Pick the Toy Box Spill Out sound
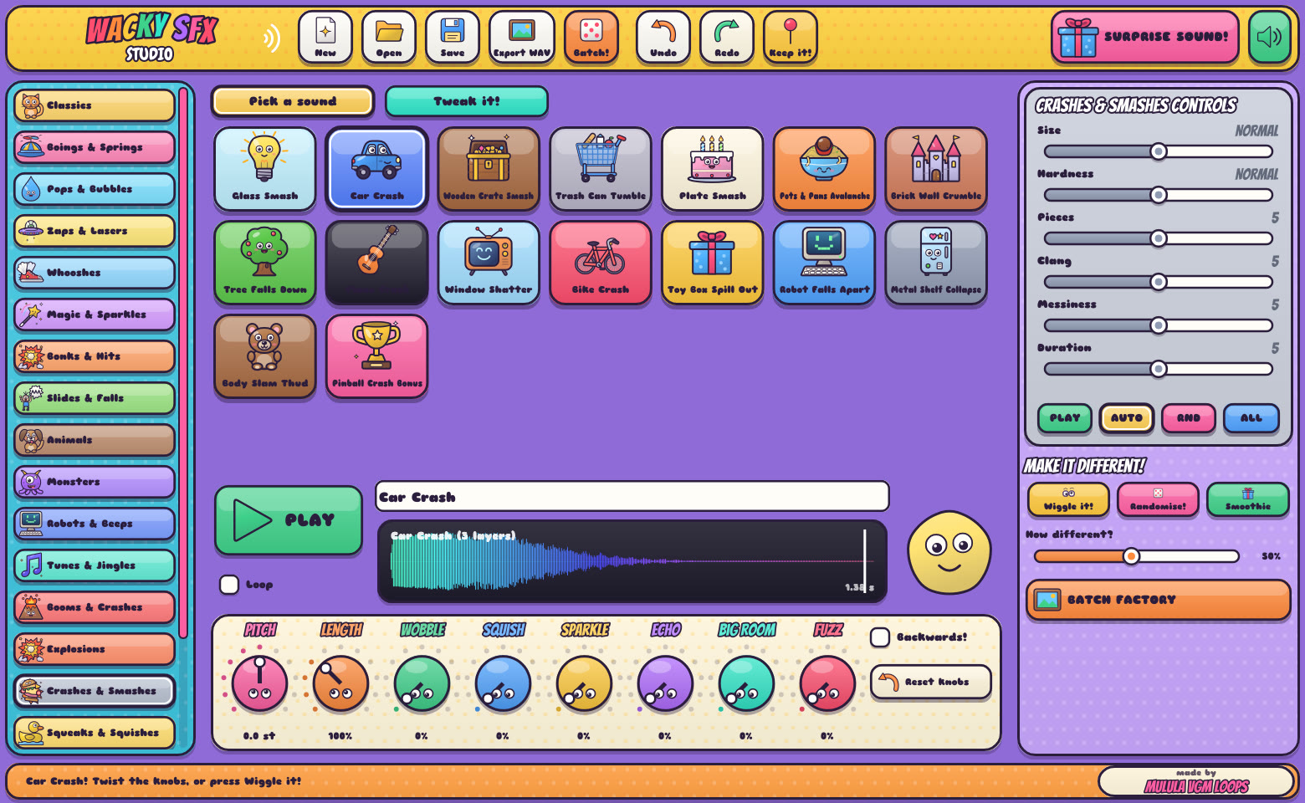1305x803 pixels. coord(713,262)
